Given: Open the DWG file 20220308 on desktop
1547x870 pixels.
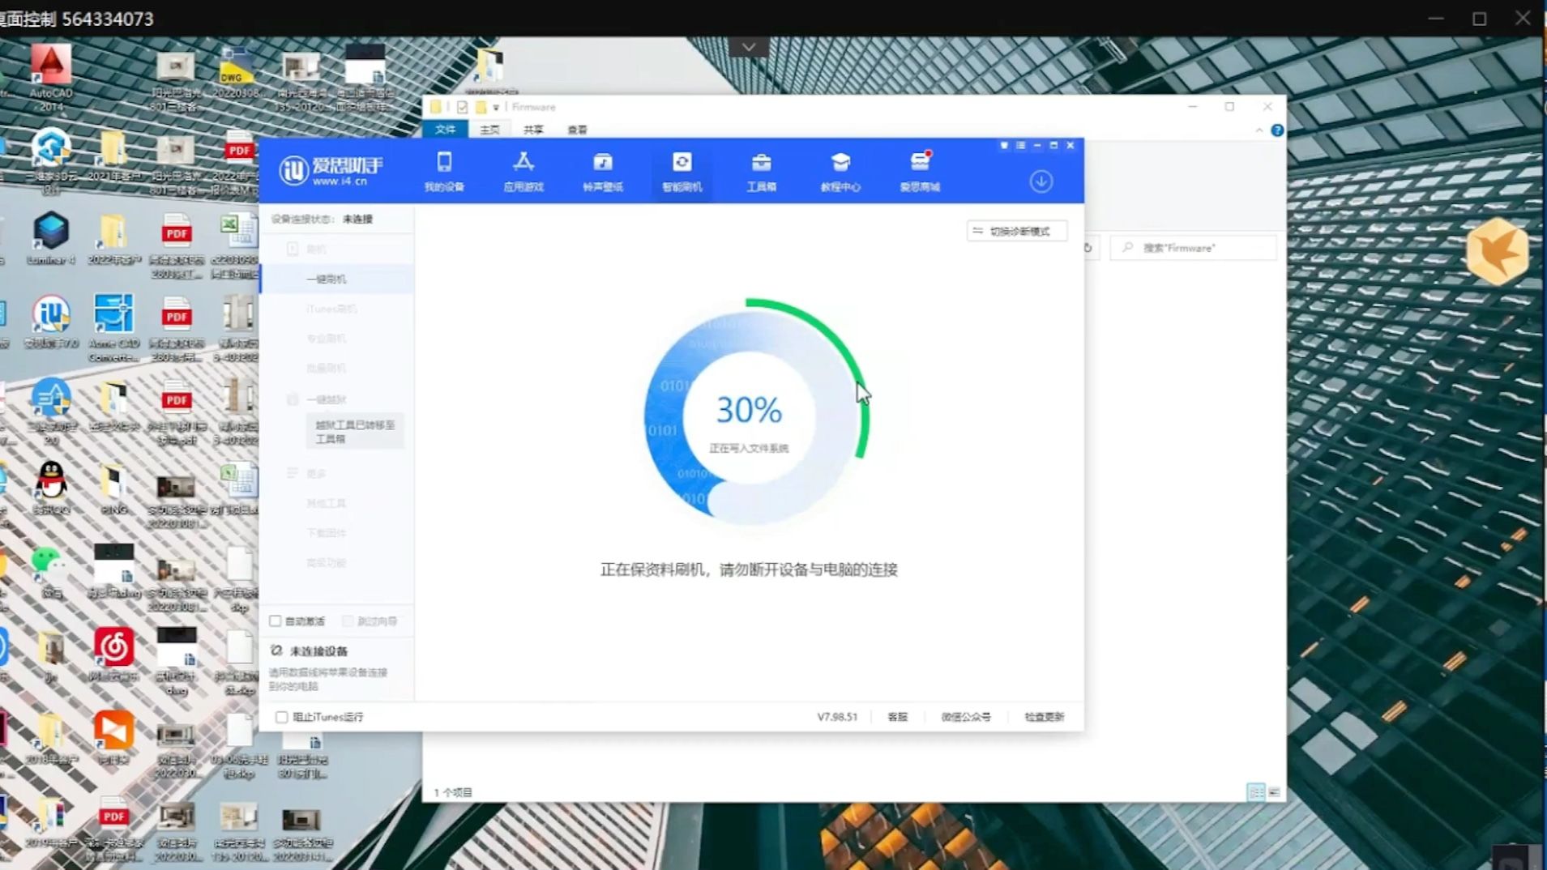Looking at the screenshot, I should tap(237, 71).
